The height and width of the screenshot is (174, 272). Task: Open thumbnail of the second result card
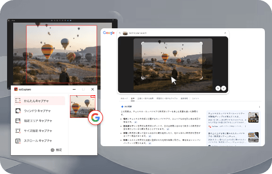(253, 137)
